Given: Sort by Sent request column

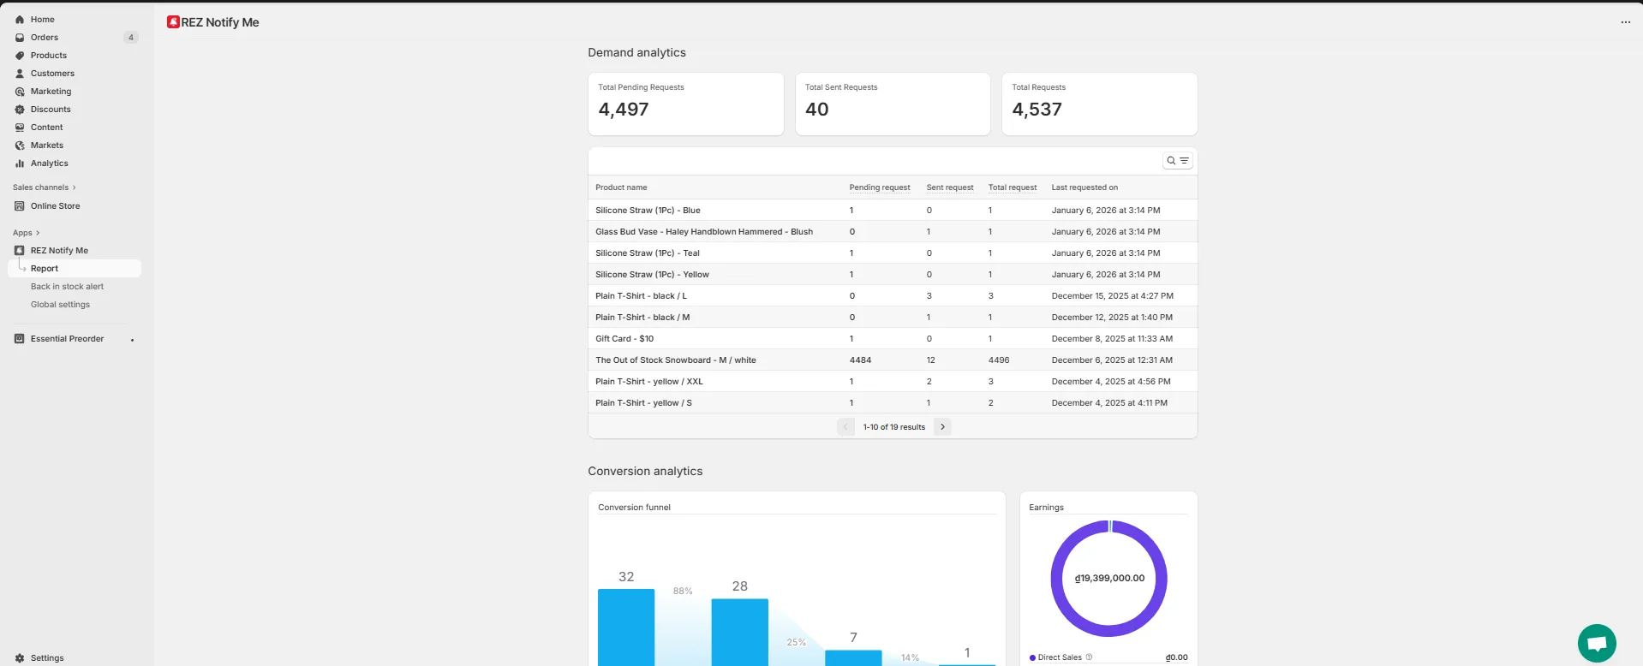Looking at the screenshot, I should pos(950,187).
